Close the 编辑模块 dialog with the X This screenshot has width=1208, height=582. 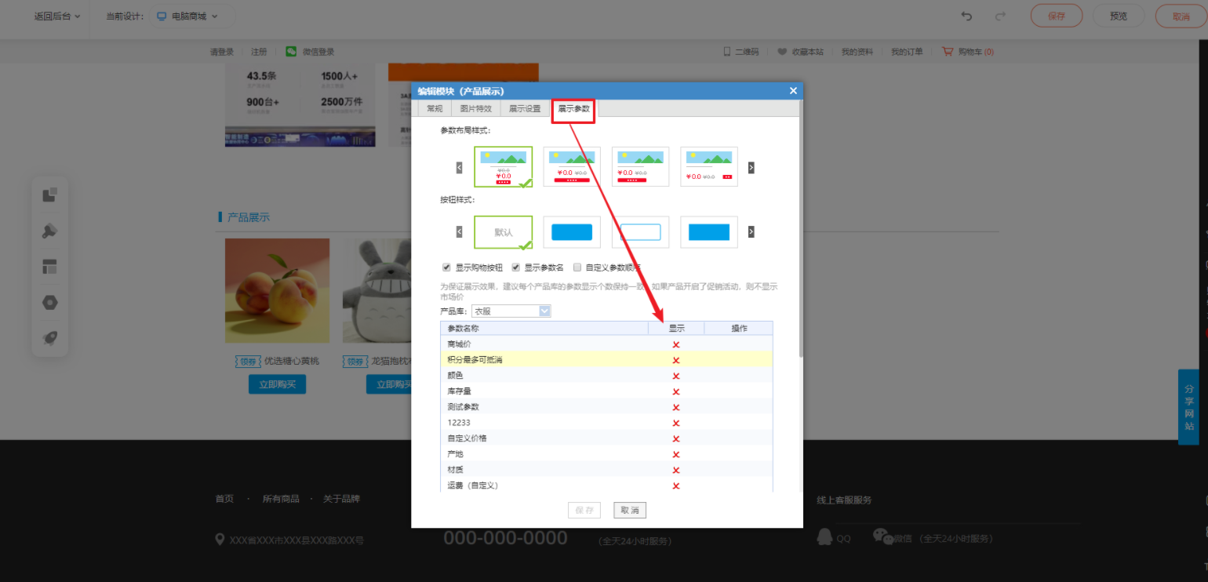pyautogui.click(x=793, y=90)
